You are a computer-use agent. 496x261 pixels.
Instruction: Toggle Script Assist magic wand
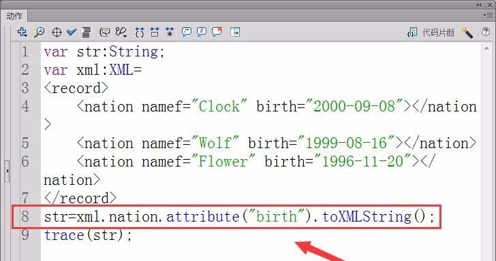click(x=467, y=32)
